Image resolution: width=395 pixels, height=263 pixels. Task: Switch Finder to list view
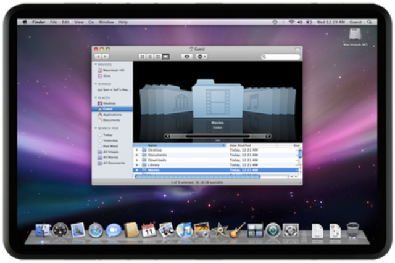click(x=150, y=57)
